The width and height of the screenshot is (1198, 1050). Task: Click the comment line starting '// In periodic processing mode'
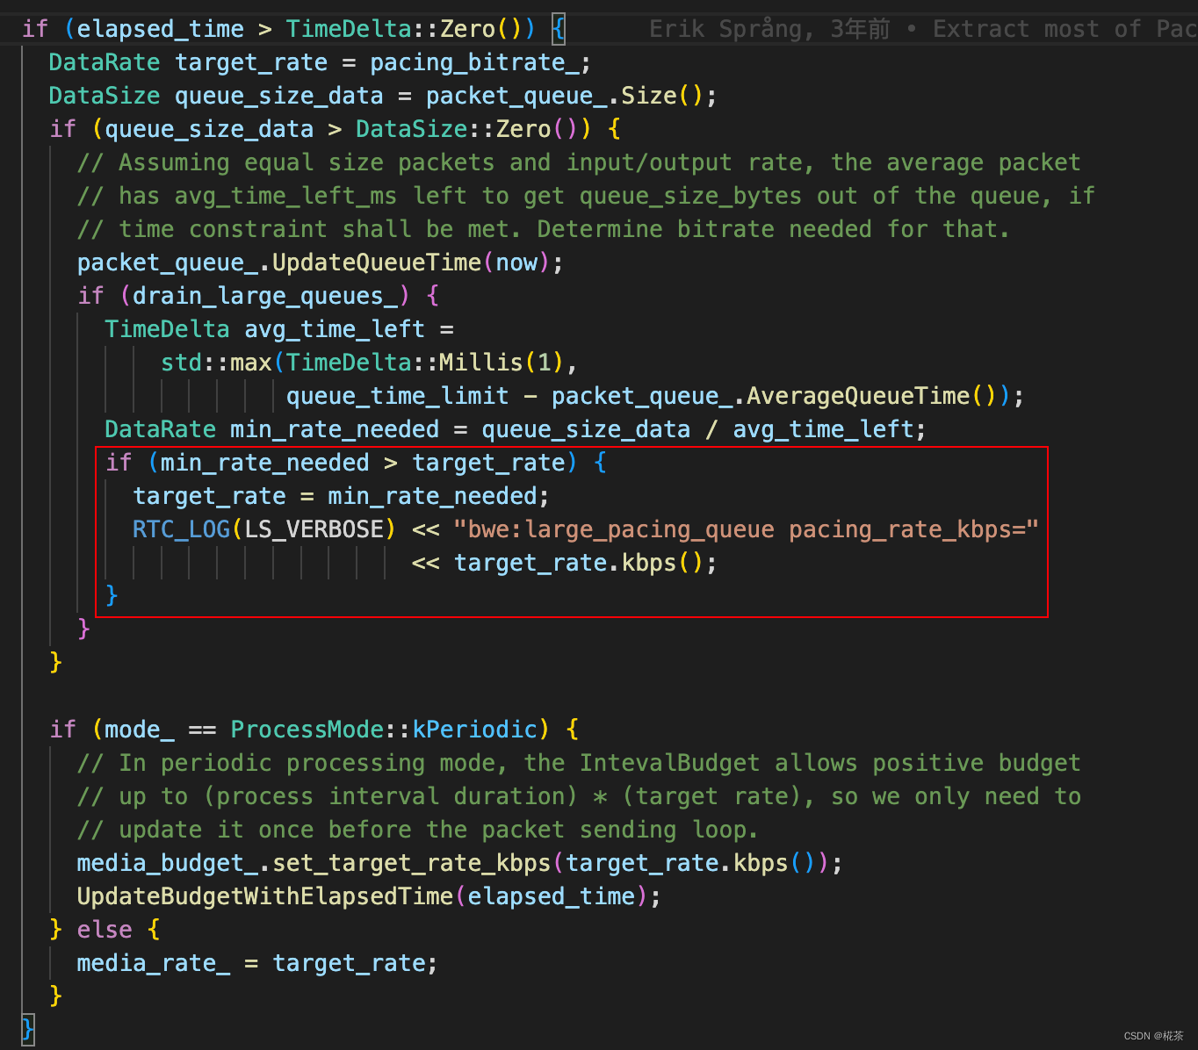click(x=579, y=763)
